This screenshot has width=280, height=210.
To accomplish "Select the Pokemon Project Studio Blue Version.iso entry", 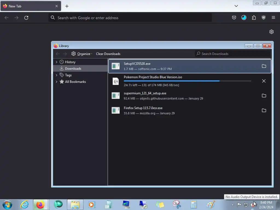I will click(190, 81).
